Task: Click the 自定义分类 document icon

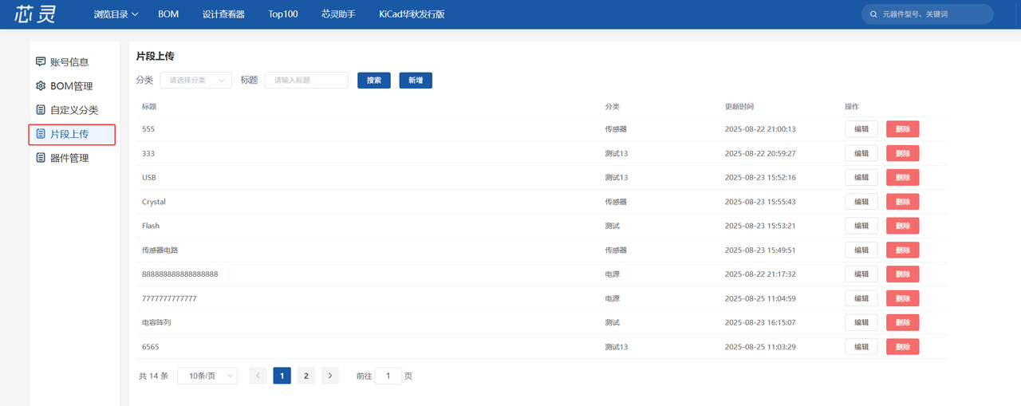Action: [x=41, y=110]
